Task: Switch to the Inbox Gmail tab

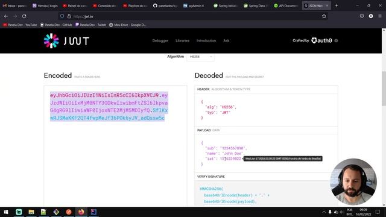Action: pos(14,5)
